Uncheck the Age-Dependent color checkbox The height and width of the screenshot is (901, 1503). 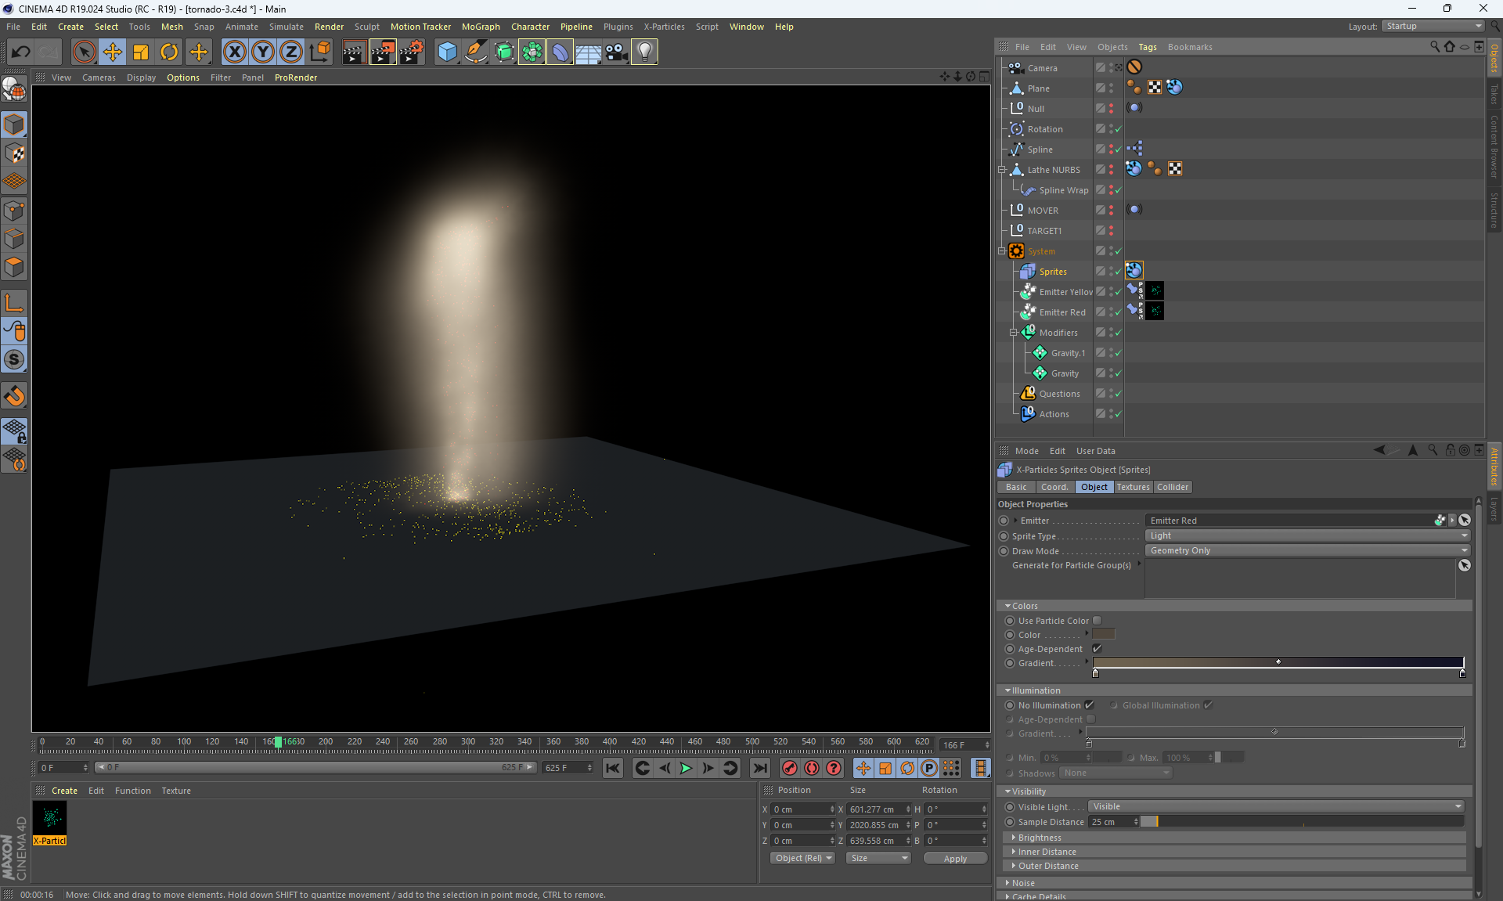[x=1097, y=649]
